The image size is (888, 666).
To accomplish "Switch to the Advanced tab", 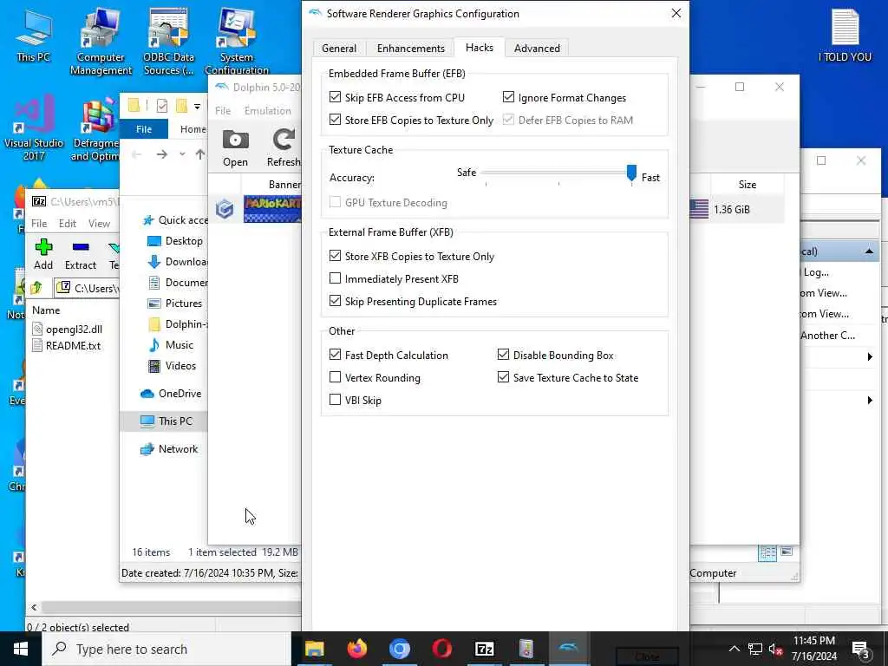I will tap(537, 49).
